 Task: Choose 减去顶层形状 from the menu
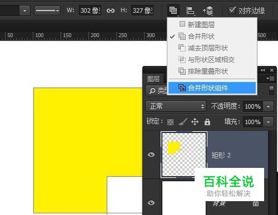[212, 48]
